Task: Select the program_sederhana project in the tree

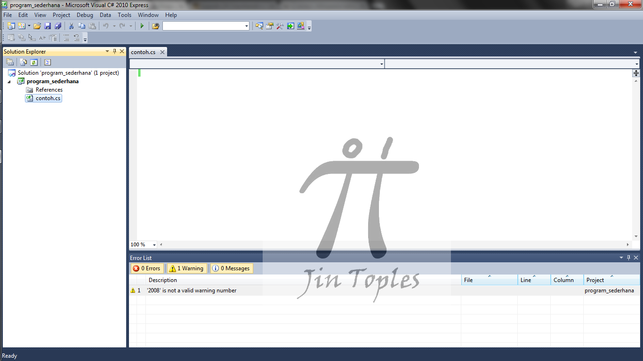Action: pyautogui.click(x=53, y=81)
